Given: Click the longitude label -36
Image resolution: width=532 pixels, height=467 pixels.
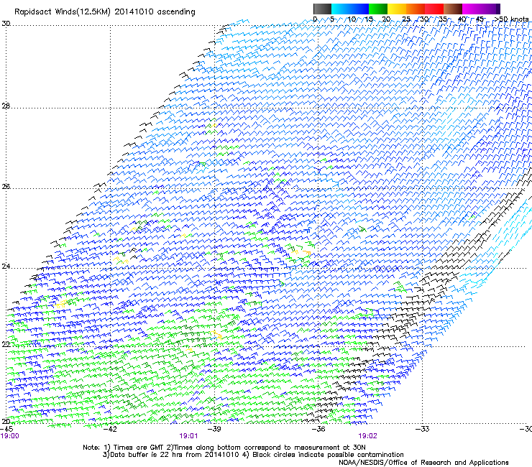Looking at the screenshot, I should pos(318,429).
